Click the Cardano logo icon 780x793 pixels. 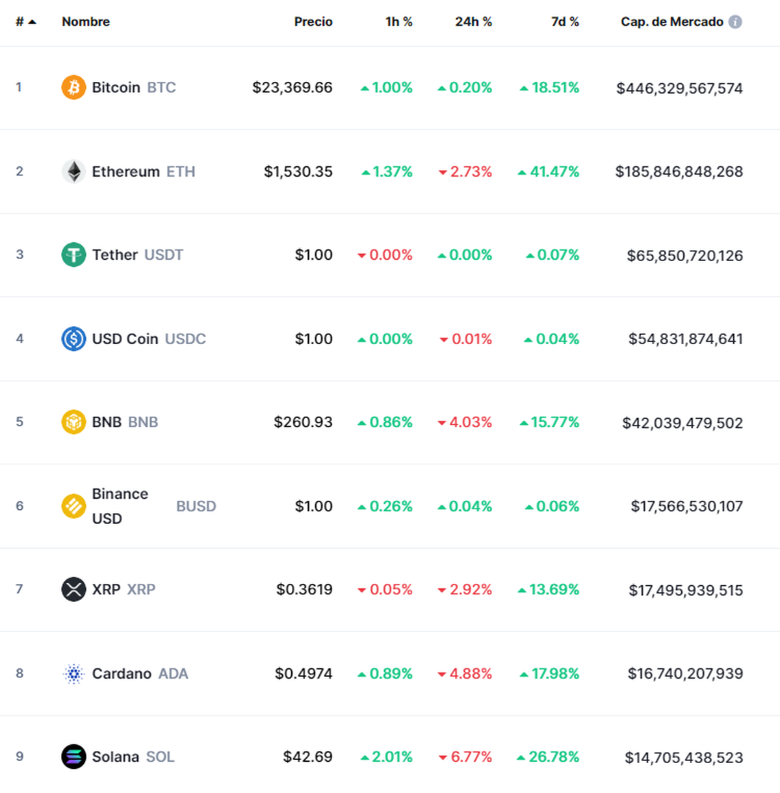pyautogui.click(x=73, y=673)
